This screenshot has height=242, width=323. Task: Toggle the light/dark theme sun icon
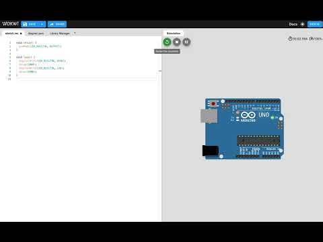click(302, 24)
